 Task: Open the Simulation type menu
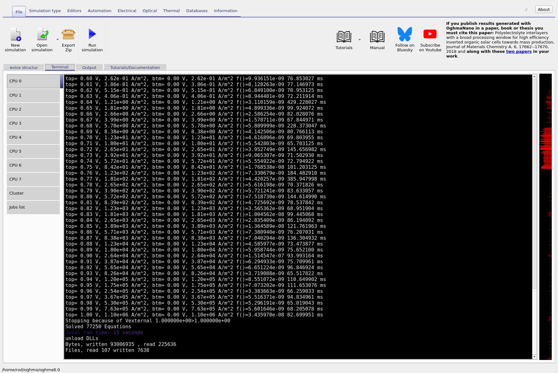[45, 11]
